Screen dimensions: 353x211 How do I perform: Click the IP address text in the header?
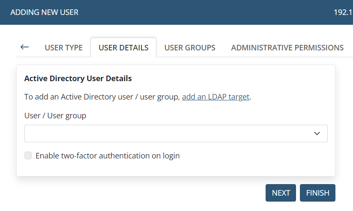pyautogui.click(x=343, y=12)
